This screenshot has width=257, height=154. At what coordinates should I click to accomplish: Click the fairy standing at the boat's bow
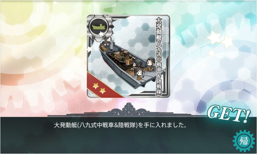150,64
